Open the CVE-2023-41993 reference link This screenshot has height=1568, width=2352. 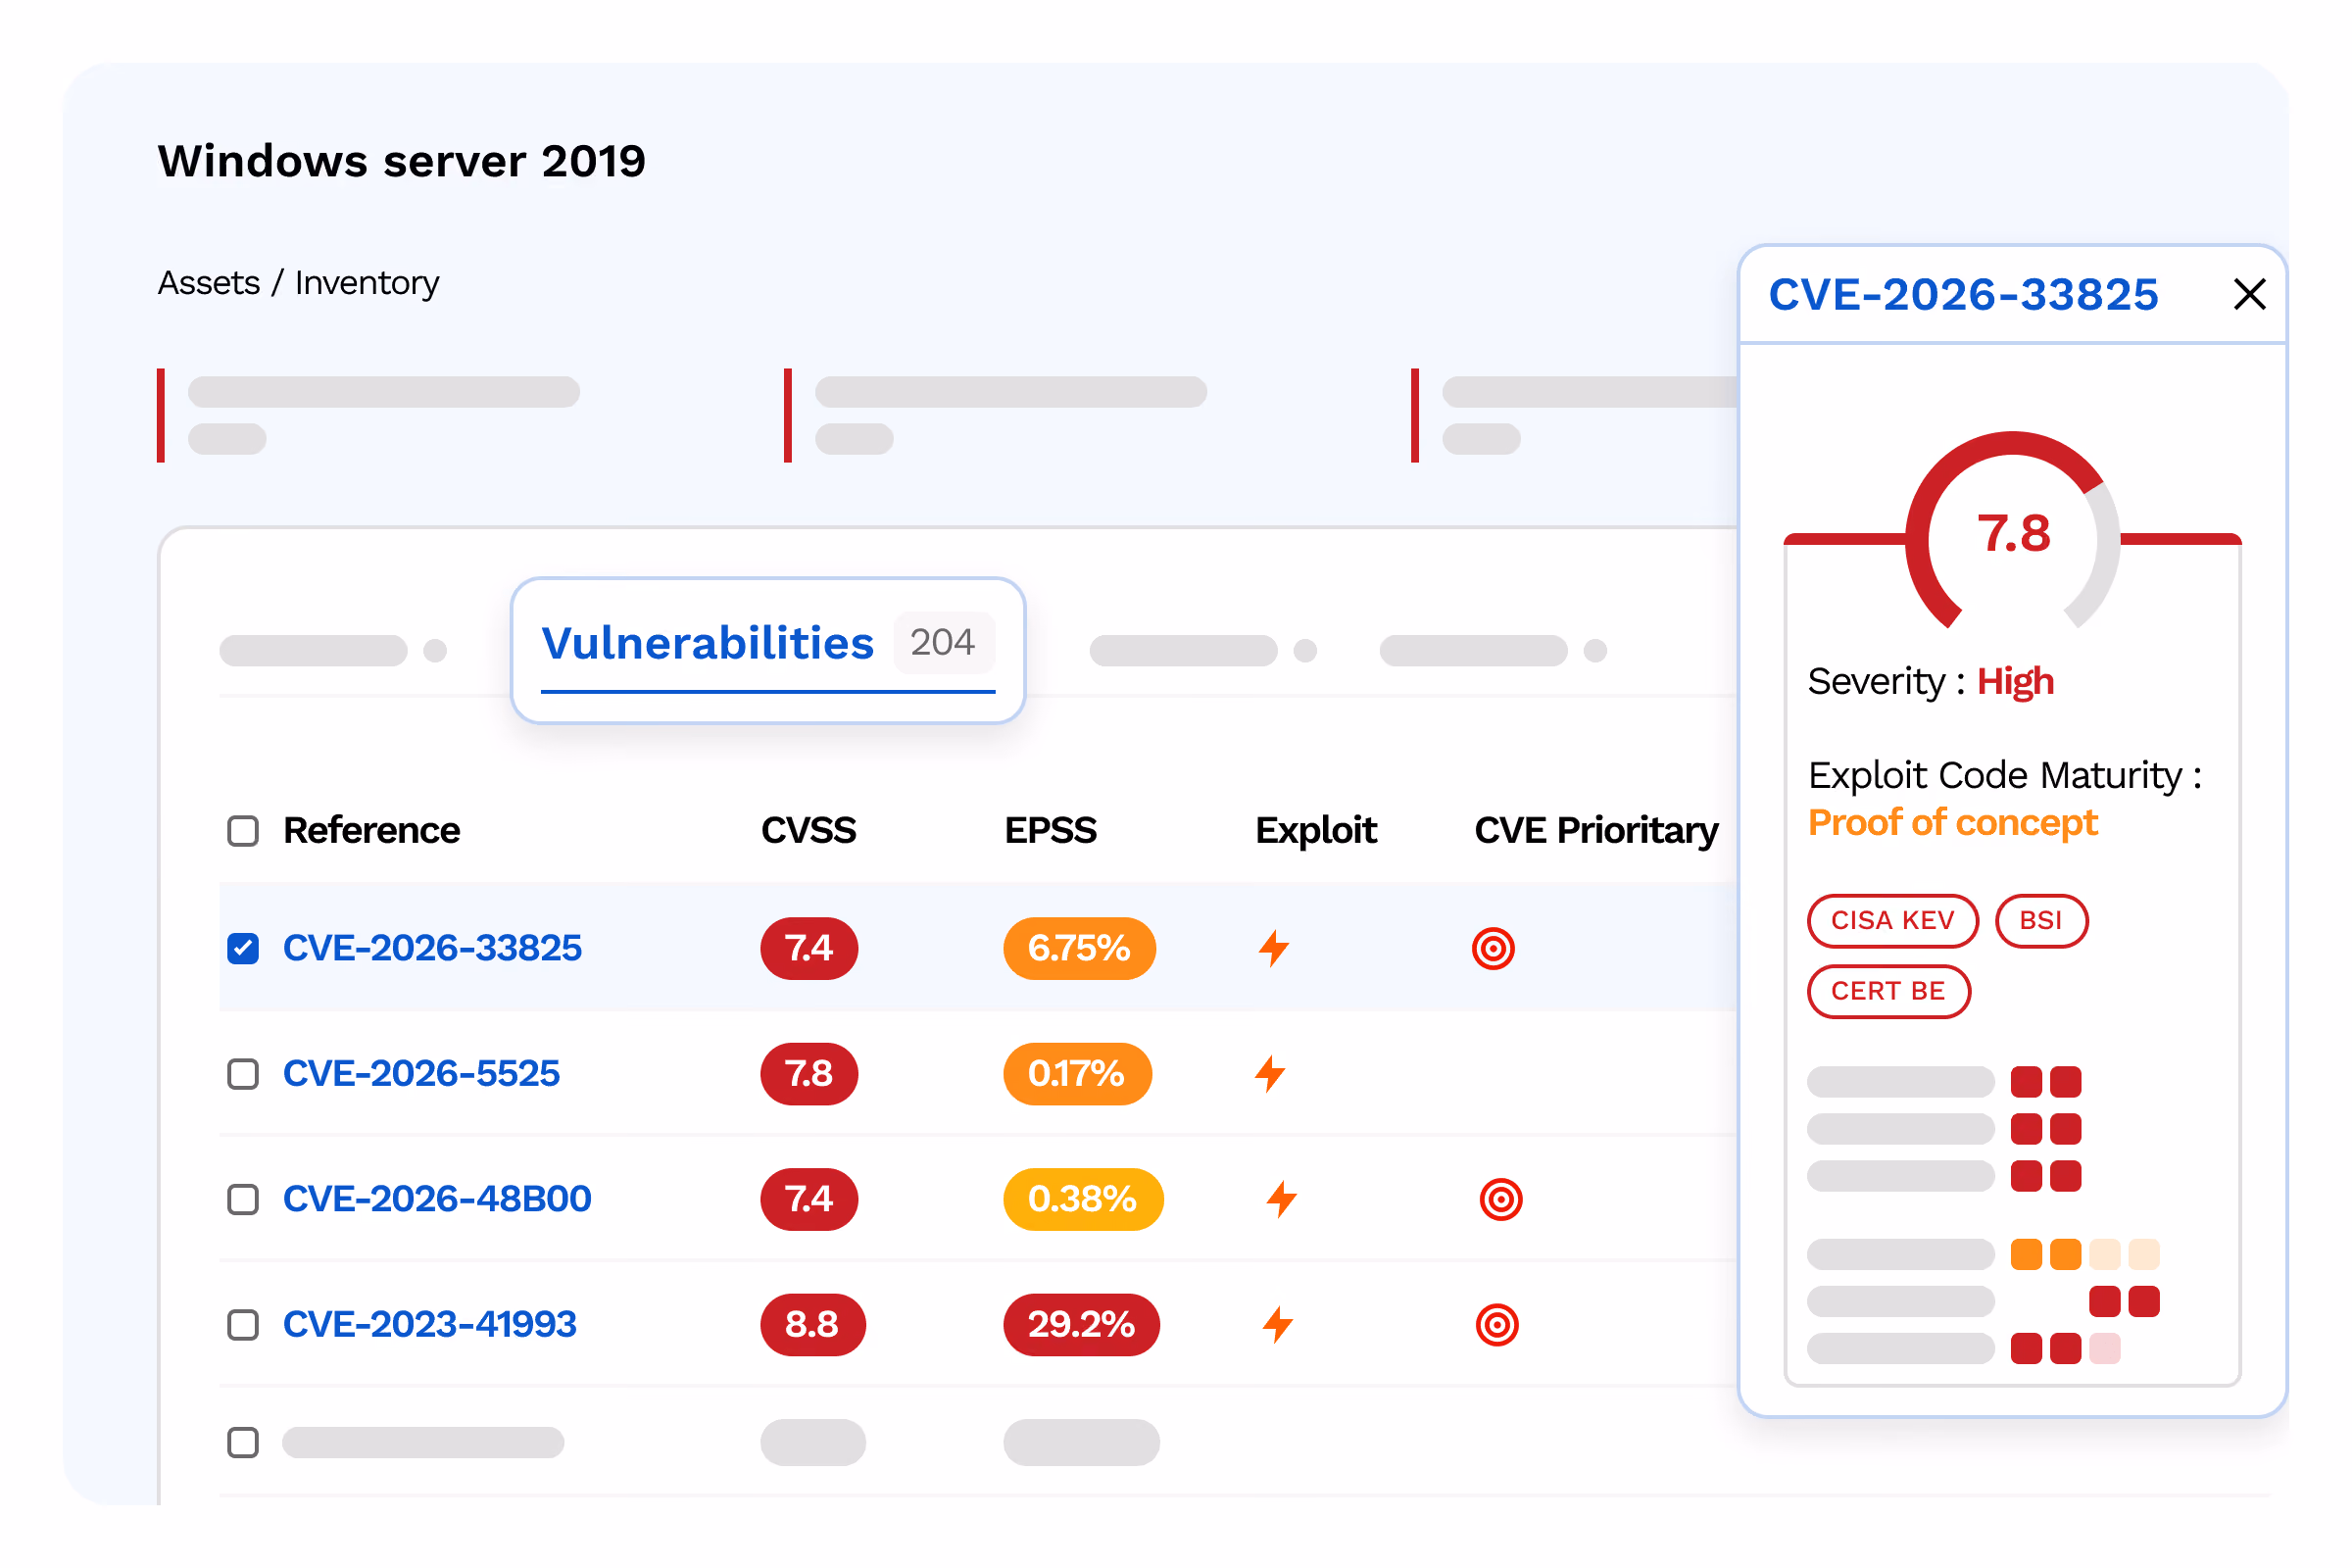[430, 1325]
